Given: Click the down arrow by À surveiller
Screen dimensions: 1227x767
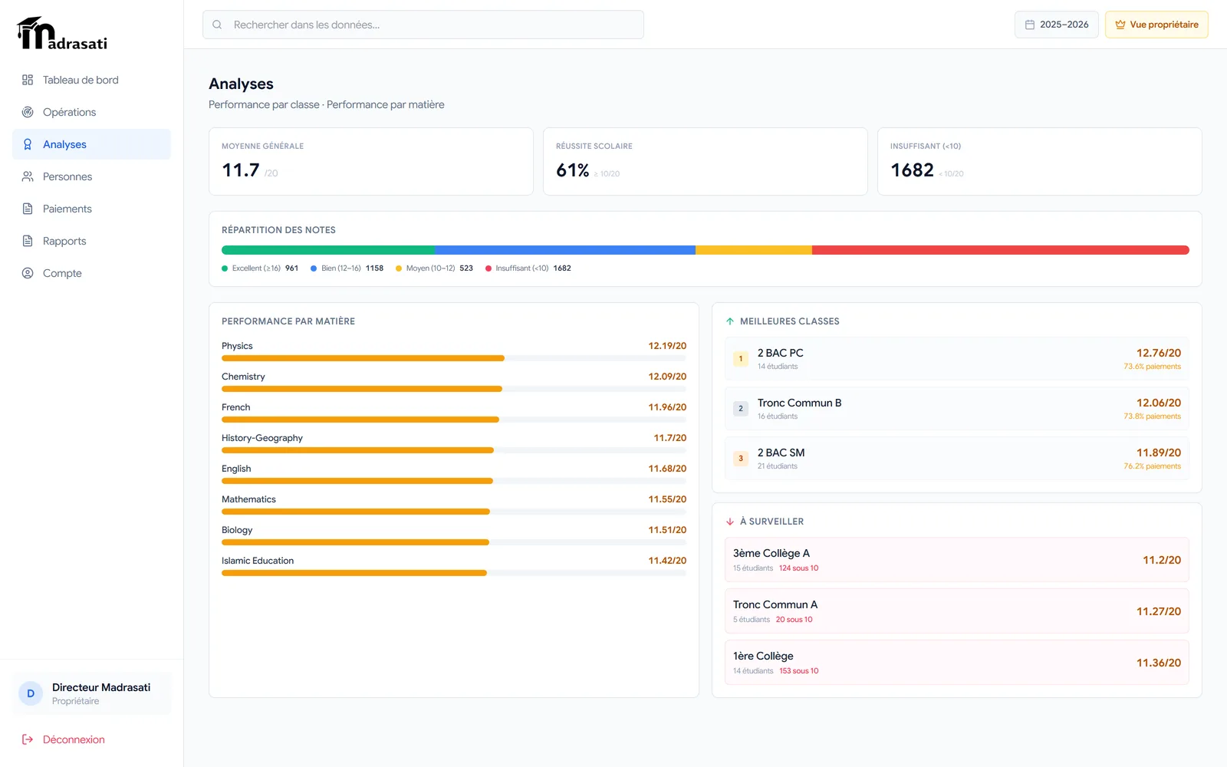Looking at the screenshot, I should pyautogui.click(x=730, y=522).
